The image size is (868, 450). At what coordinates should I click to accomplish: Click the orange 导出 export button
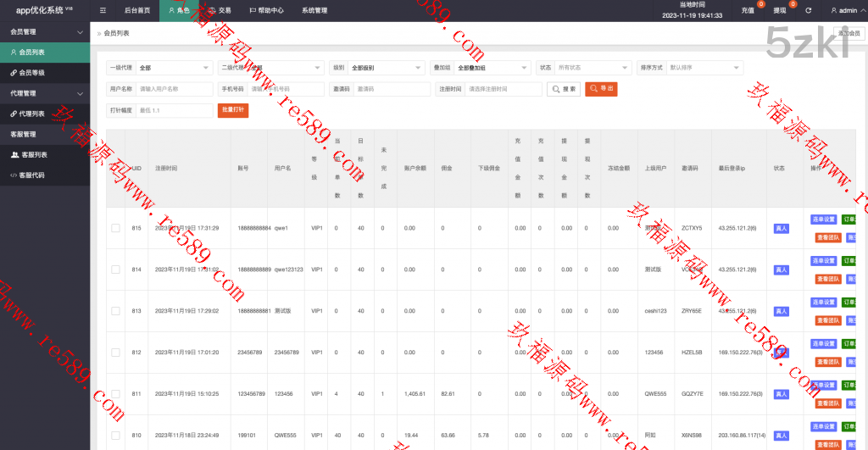pyautogui.click(x=601, y=88)
